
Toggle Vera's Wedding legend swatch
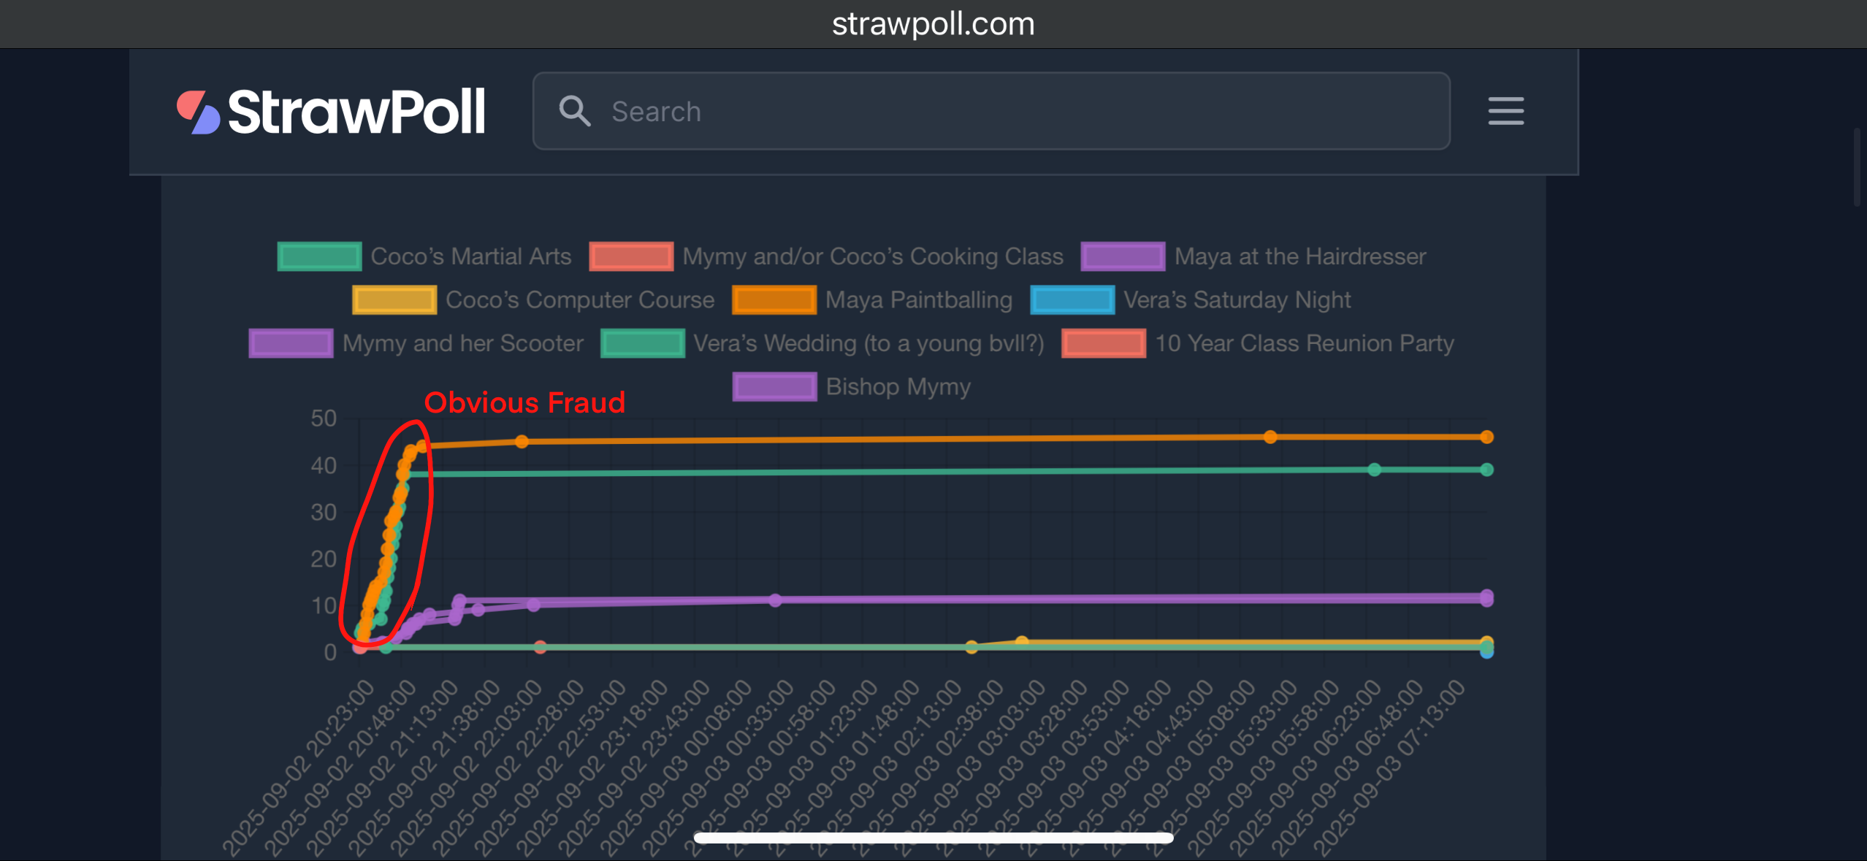click(x=642, y=343)
